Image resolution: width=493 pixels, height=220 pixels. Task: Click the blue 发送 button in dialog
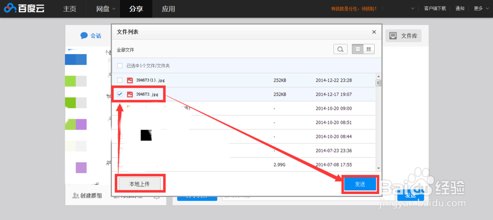pos(360,184)
